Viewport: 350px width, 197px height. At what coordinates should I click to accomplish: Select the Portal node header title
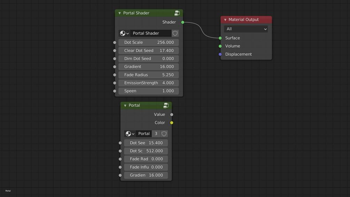134,105
